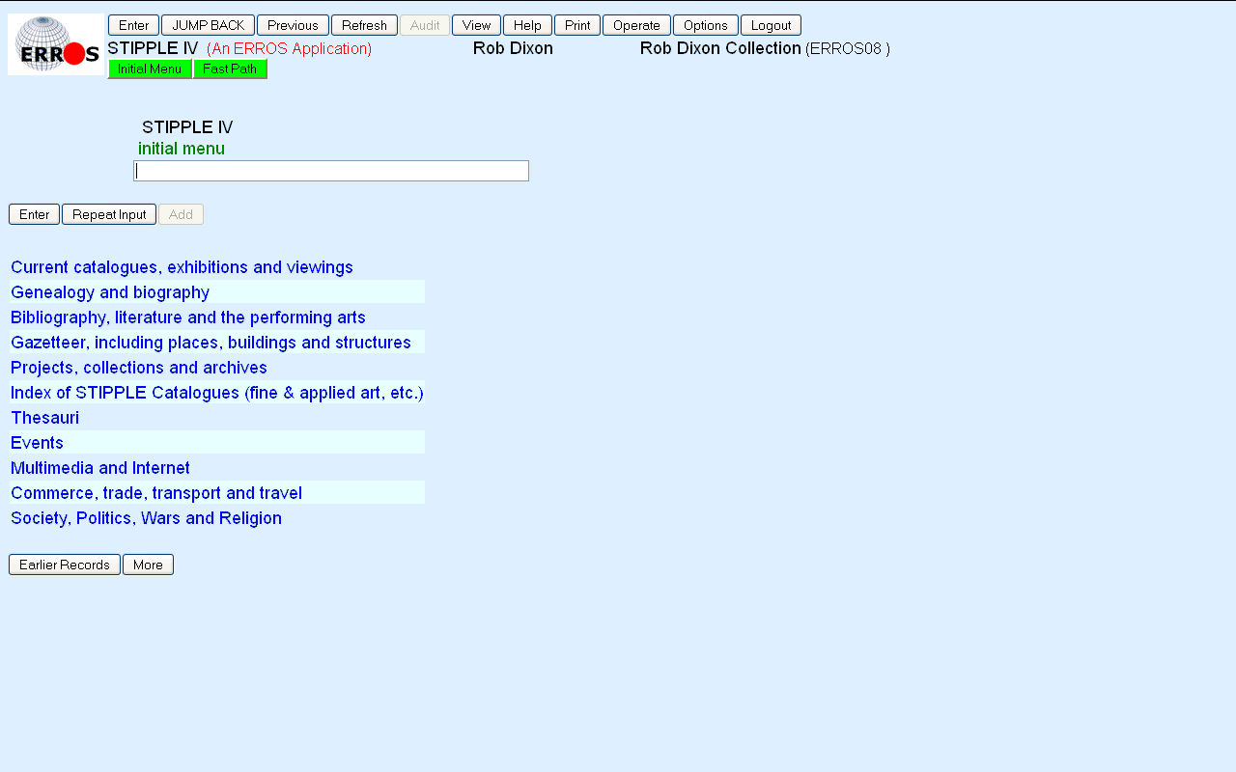Click the Previous toolbar button
1236x772 pixels.
pyautogui.click(x=293, y=25)
